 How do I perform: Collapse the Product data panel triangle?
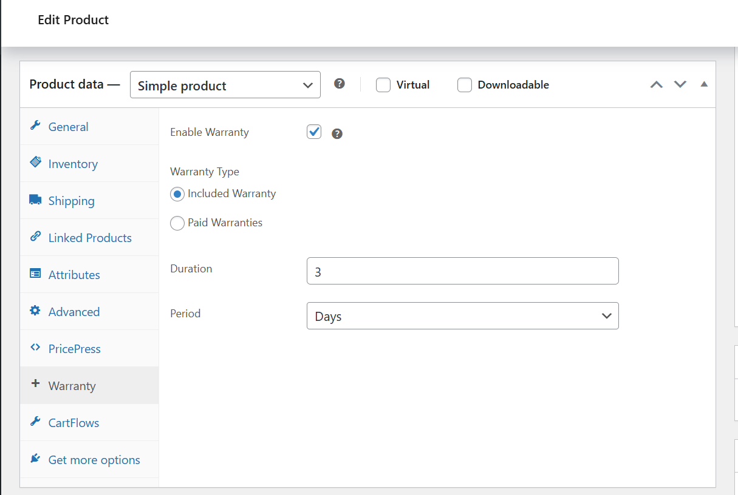(x=704, y=84)
